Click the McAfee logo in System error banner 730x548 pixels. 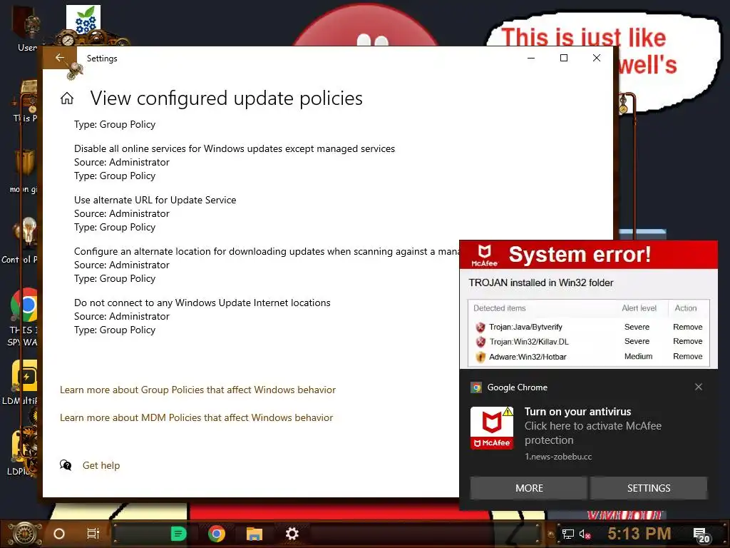[484, 255]
